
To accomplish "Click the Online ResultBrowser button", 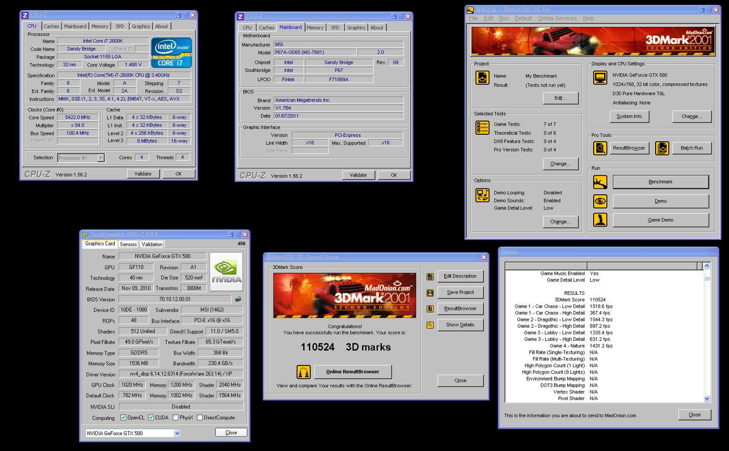I will [x=353, y=372].
